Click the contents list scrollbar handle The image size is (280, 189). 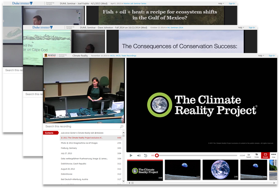point(124,135)
